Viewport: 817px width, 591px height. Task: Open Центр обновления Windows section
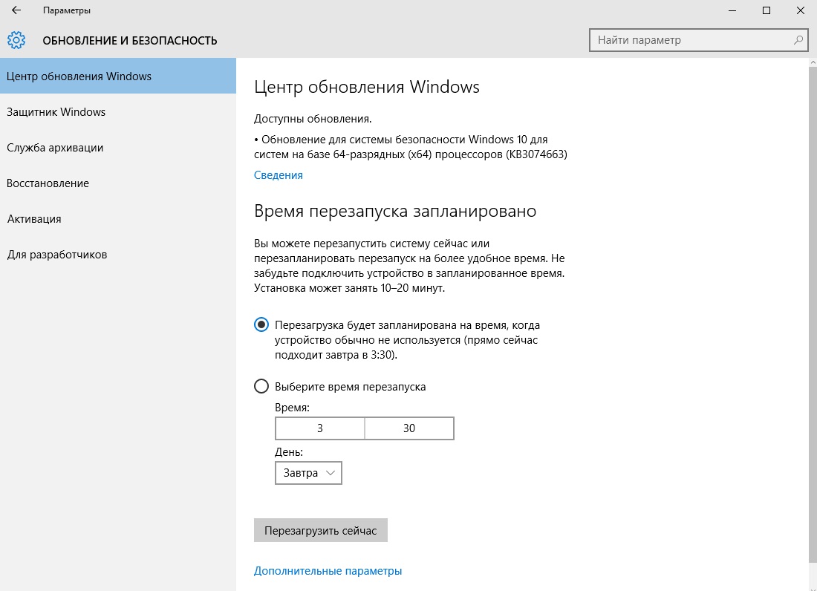click(118, 76)
